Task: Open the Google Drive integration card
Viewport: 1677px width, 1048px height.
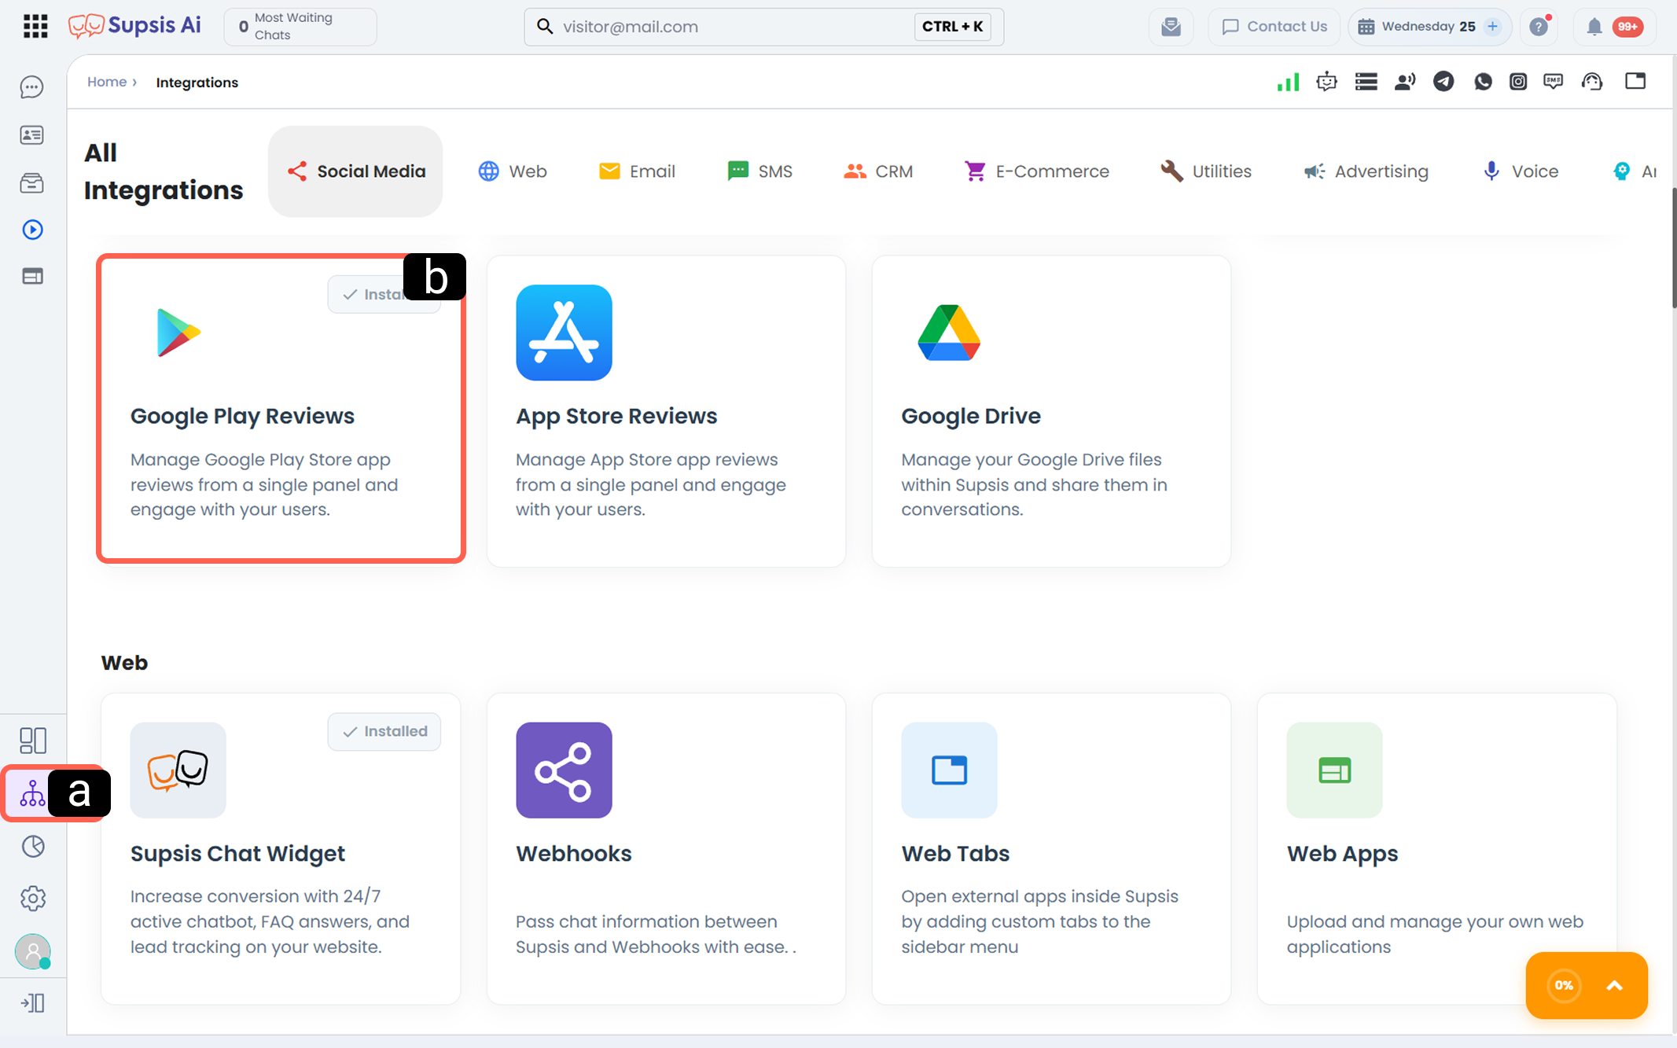Action: pos(1052,411)
